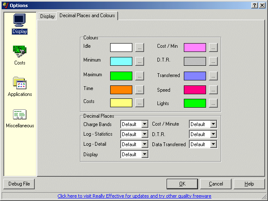Open the Applications category icon
This screenshot has height=201, width=268.
[20, 83]
